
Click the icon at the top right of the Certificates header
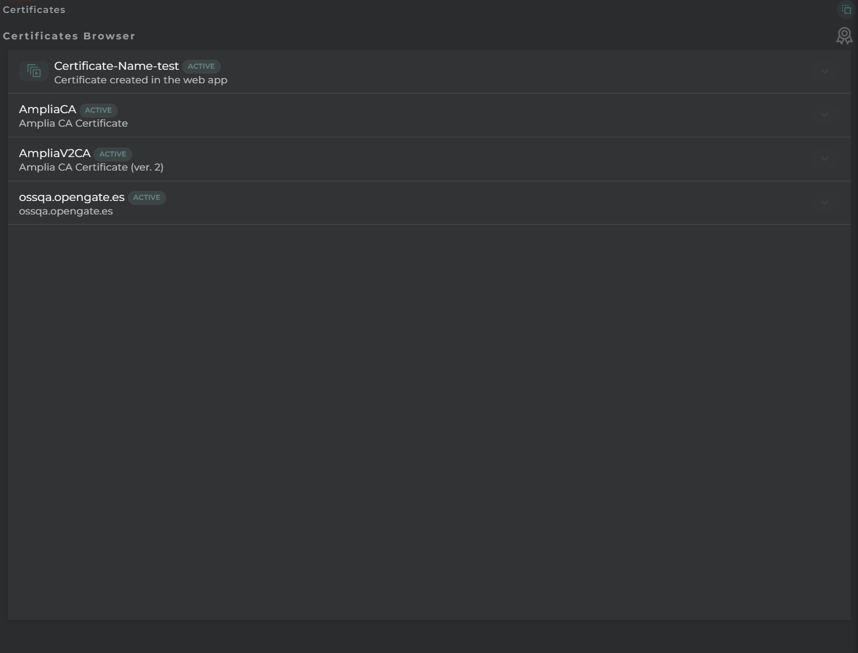click(x=846, y=10)
